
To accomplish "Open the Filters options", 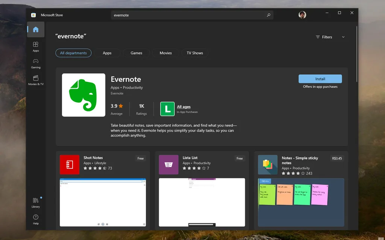I will [x=324, y=37].
